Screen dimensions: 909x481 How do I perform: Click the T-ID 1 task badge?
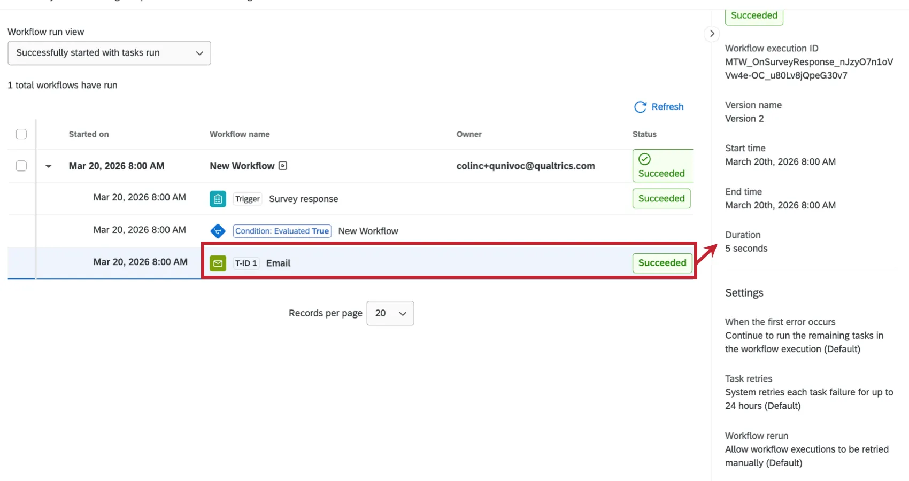coord(246,263)
